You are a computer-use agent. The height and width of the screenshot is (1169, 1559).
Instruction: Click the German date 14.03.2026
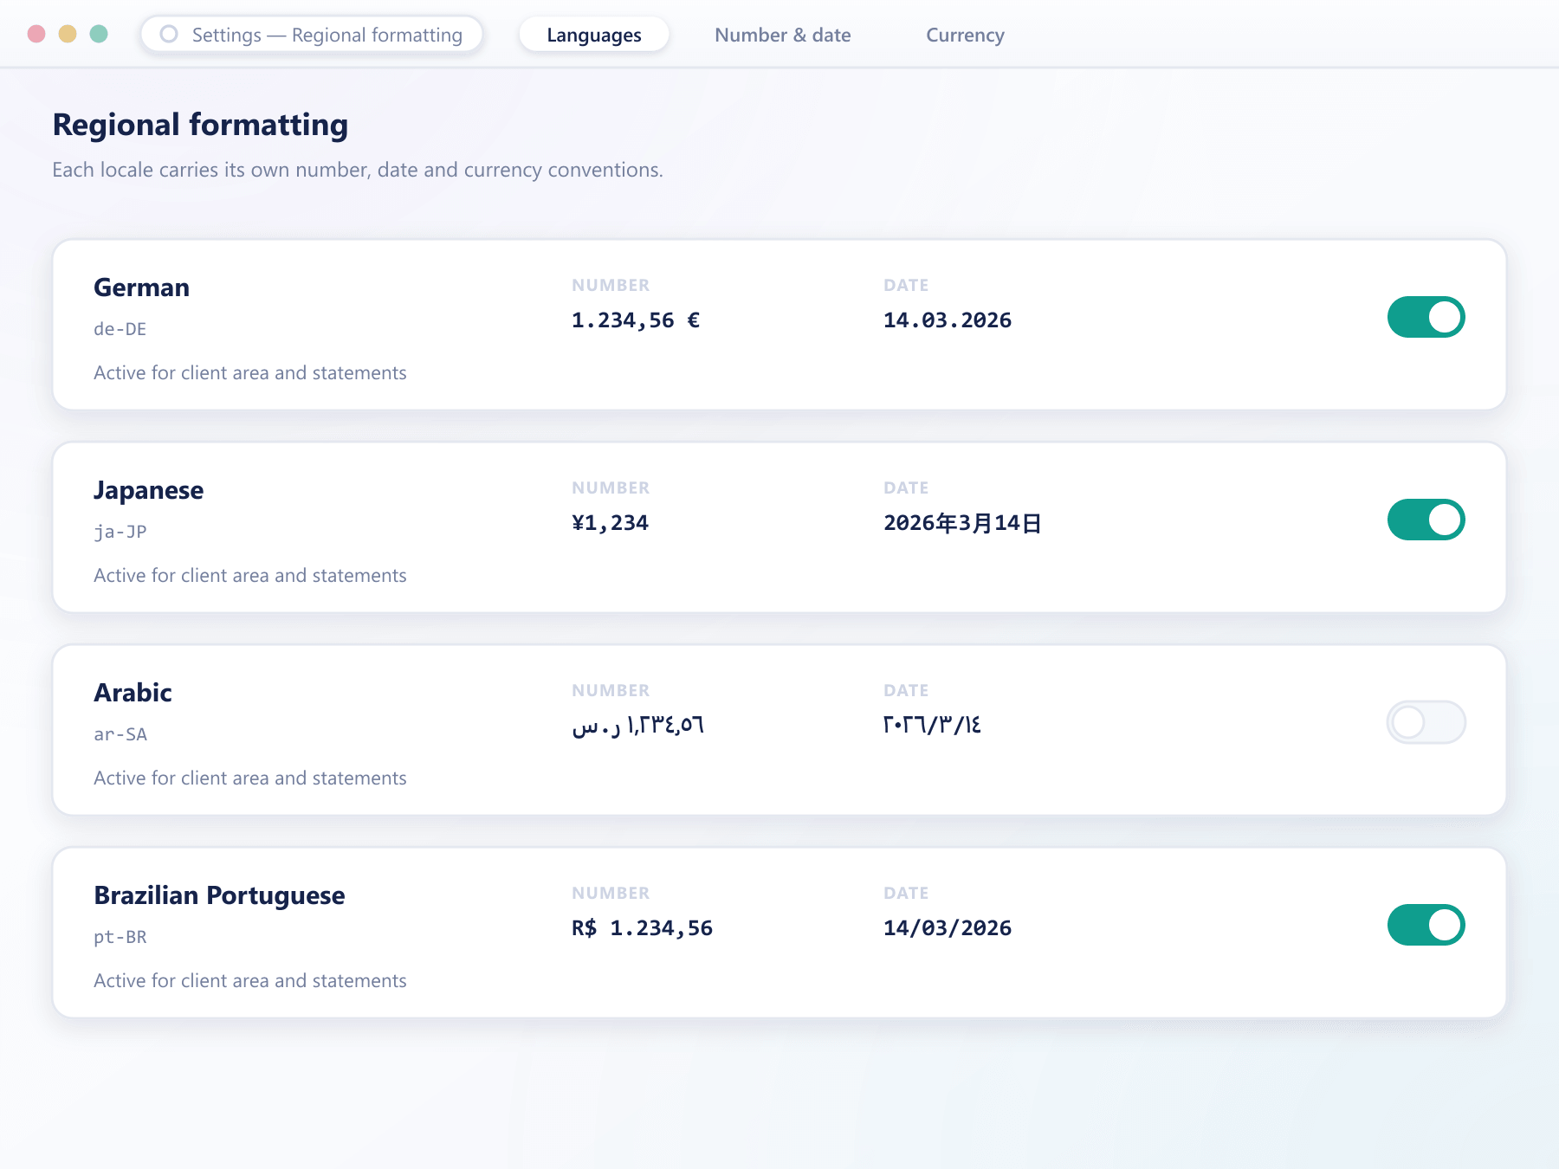pos(948,320)
